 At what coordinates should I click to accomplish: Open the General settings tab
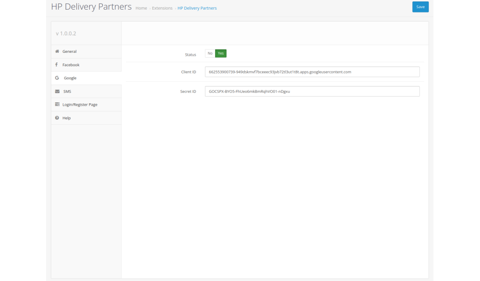[x=69, y=51]
